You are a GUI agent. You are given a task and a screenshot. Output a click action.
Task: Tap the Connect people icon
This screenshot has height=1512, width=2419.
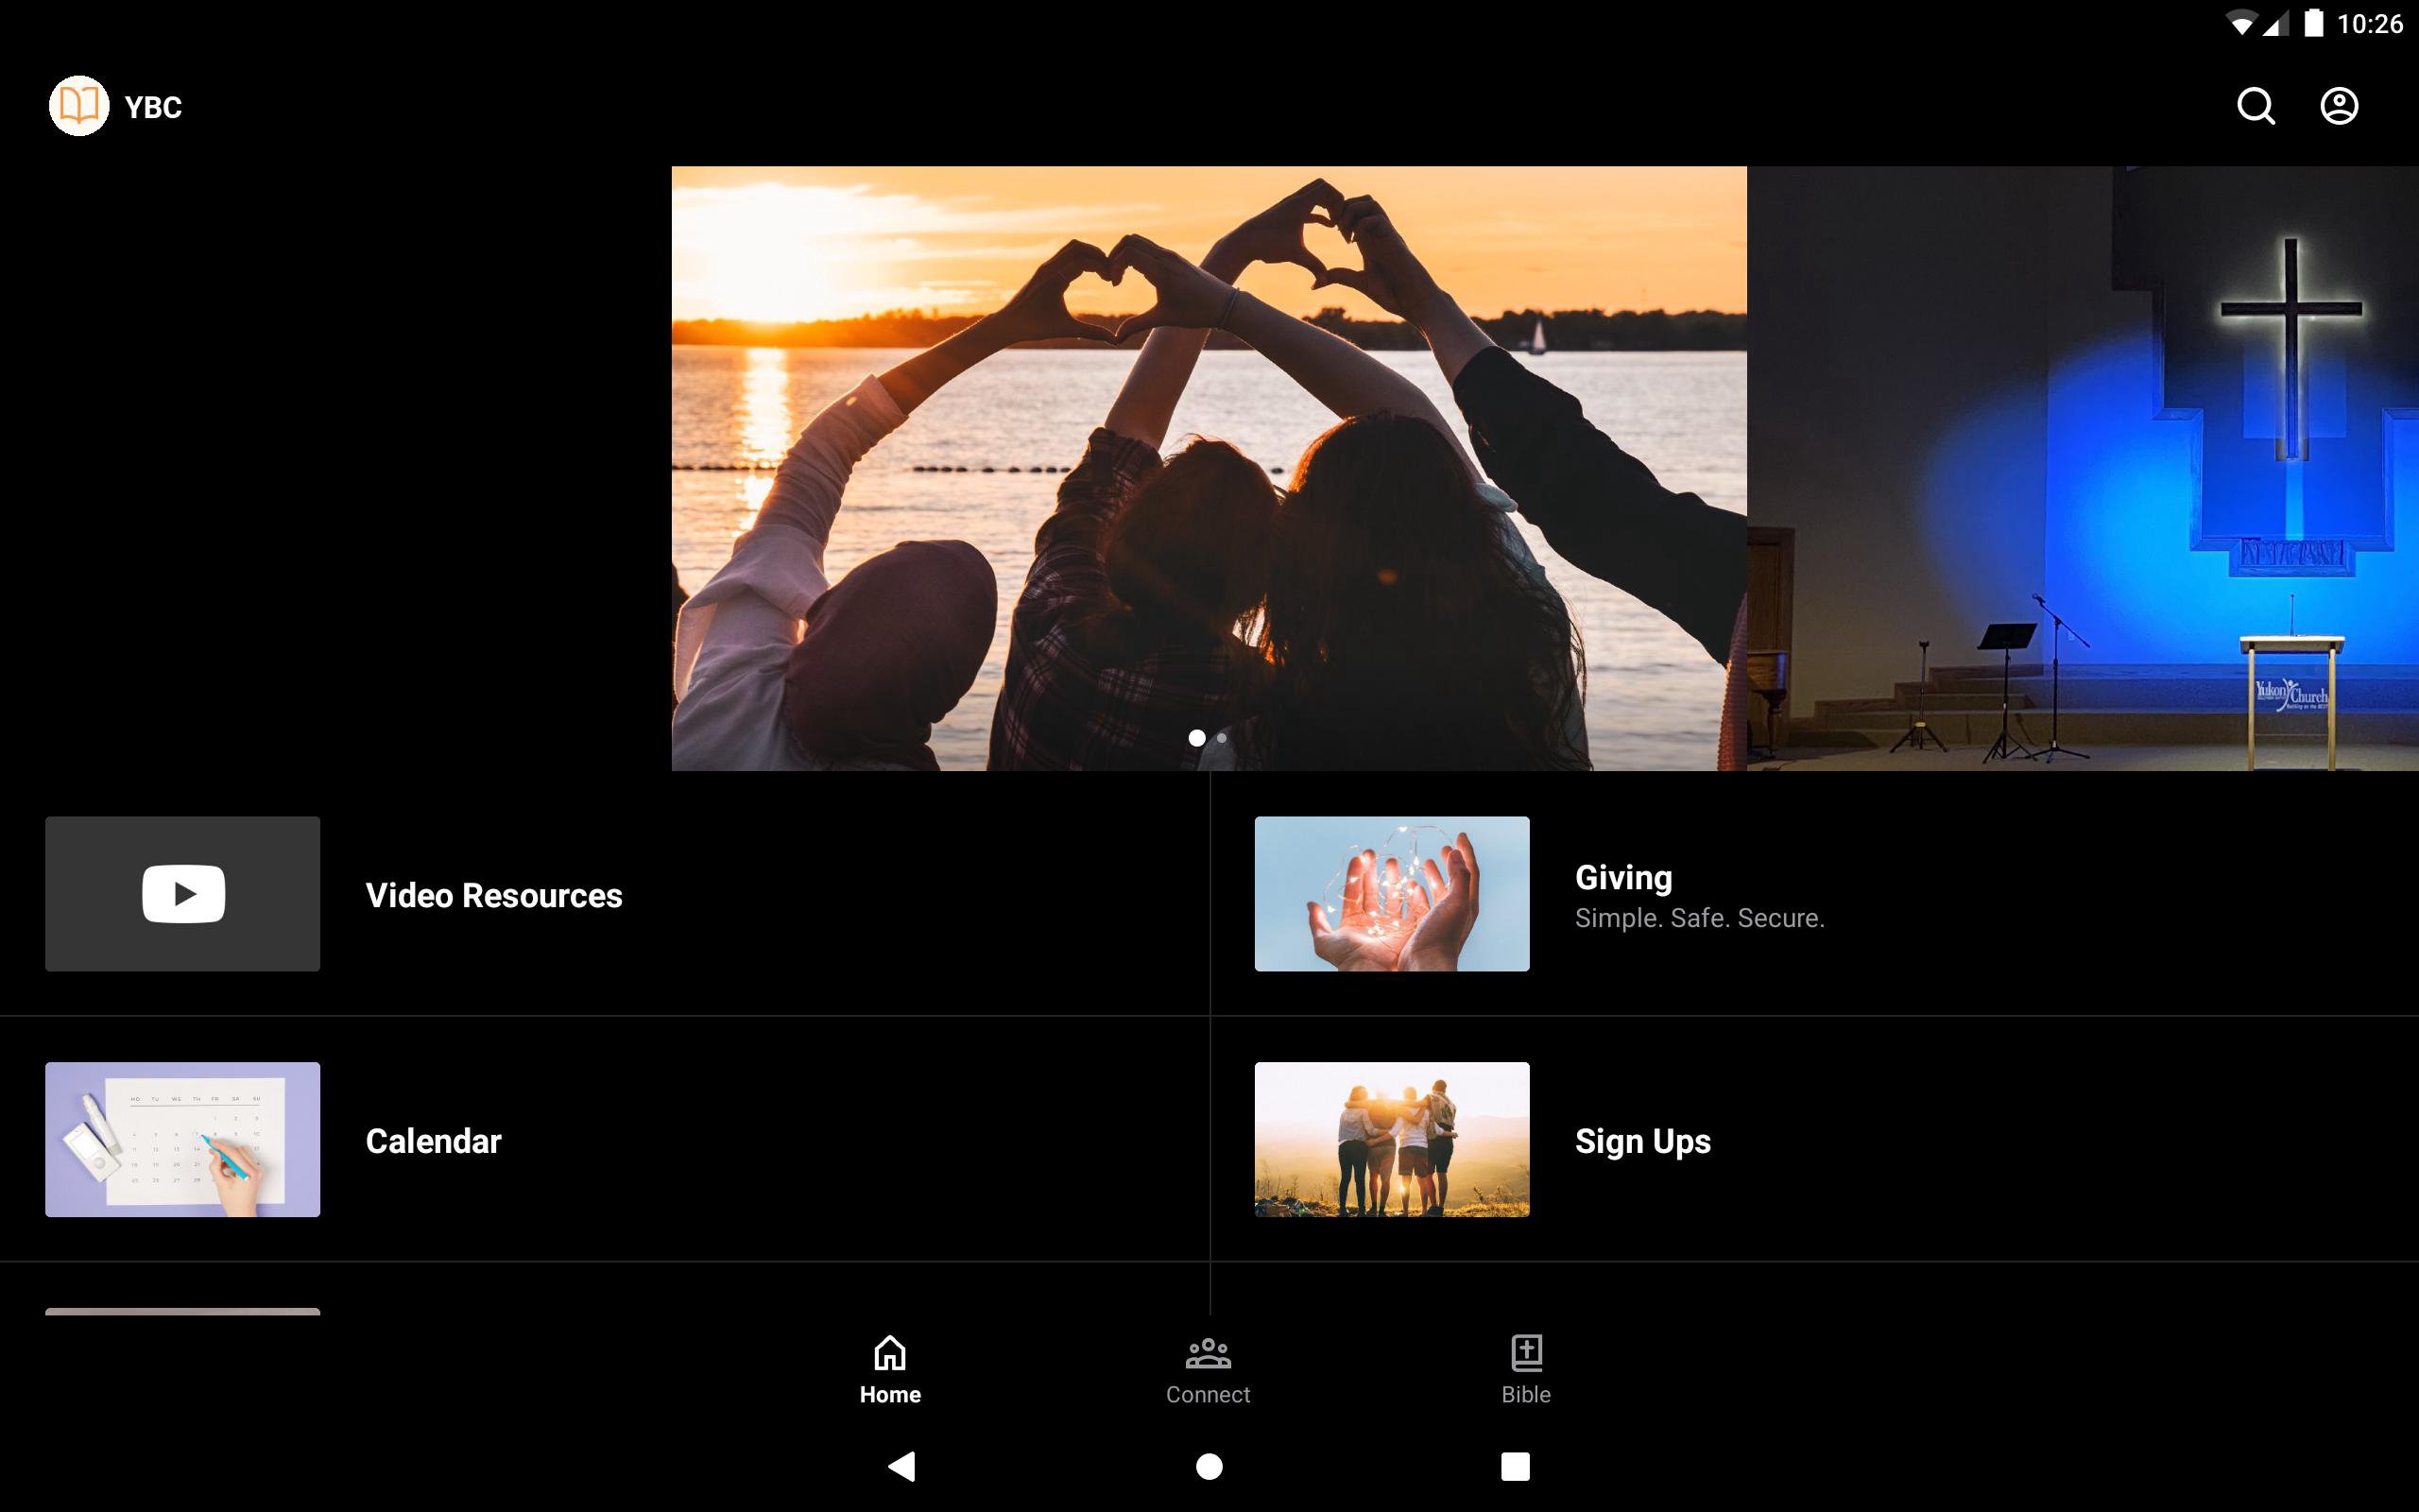(x=1208, y=1353)
